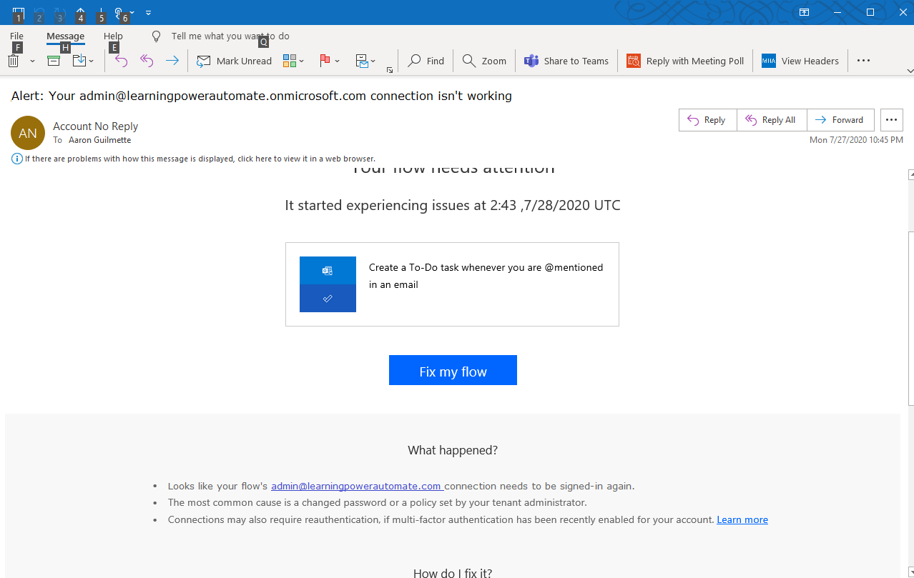This screenshot has width=914, height=578.
Task: Open the File menu
Action: tap(16, 36)
